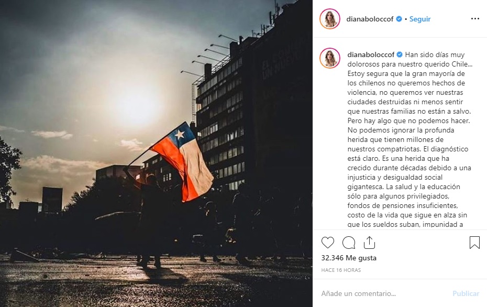
Task: Open comments via speech bubble icon
Action: coord(349,243)
